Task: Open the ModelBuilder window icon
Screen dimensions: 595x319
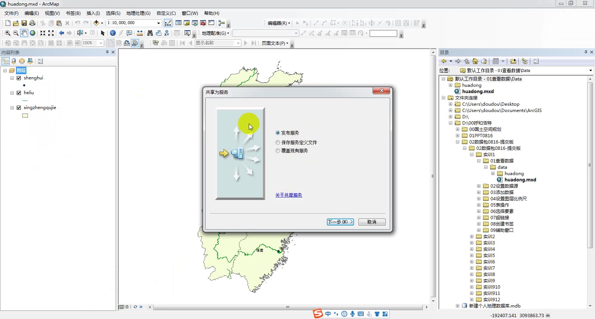Action: (x=222, y=23)
